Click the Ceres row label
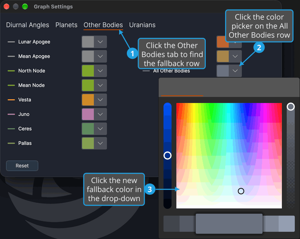Screen dimensions: 300x239 click(x=25, y=129)
